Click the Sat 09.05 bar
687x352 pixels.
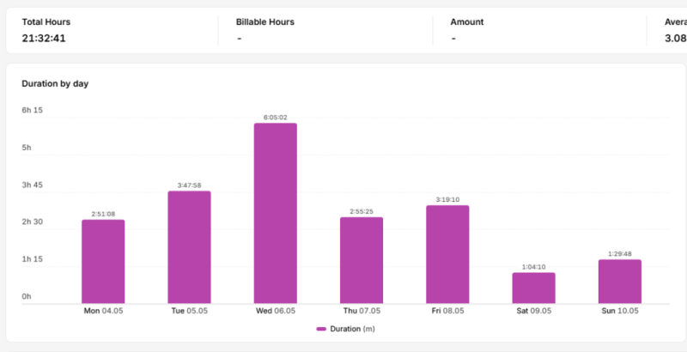[x=533, y=288]
